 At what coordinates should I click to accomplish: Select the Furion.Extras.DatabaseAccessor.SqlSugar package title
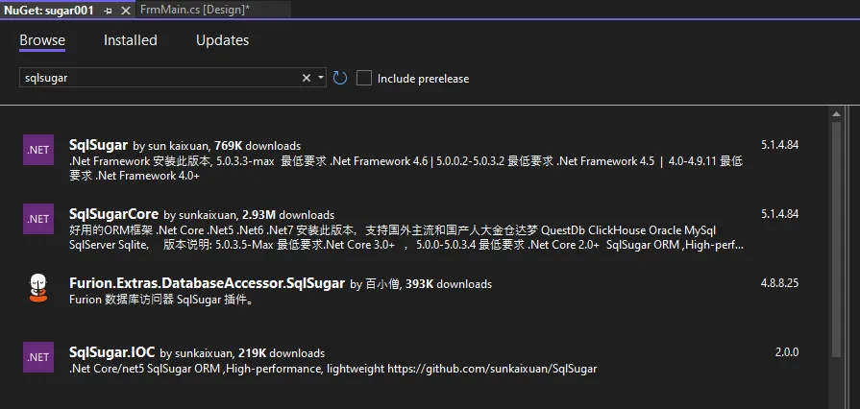(208, 283)
